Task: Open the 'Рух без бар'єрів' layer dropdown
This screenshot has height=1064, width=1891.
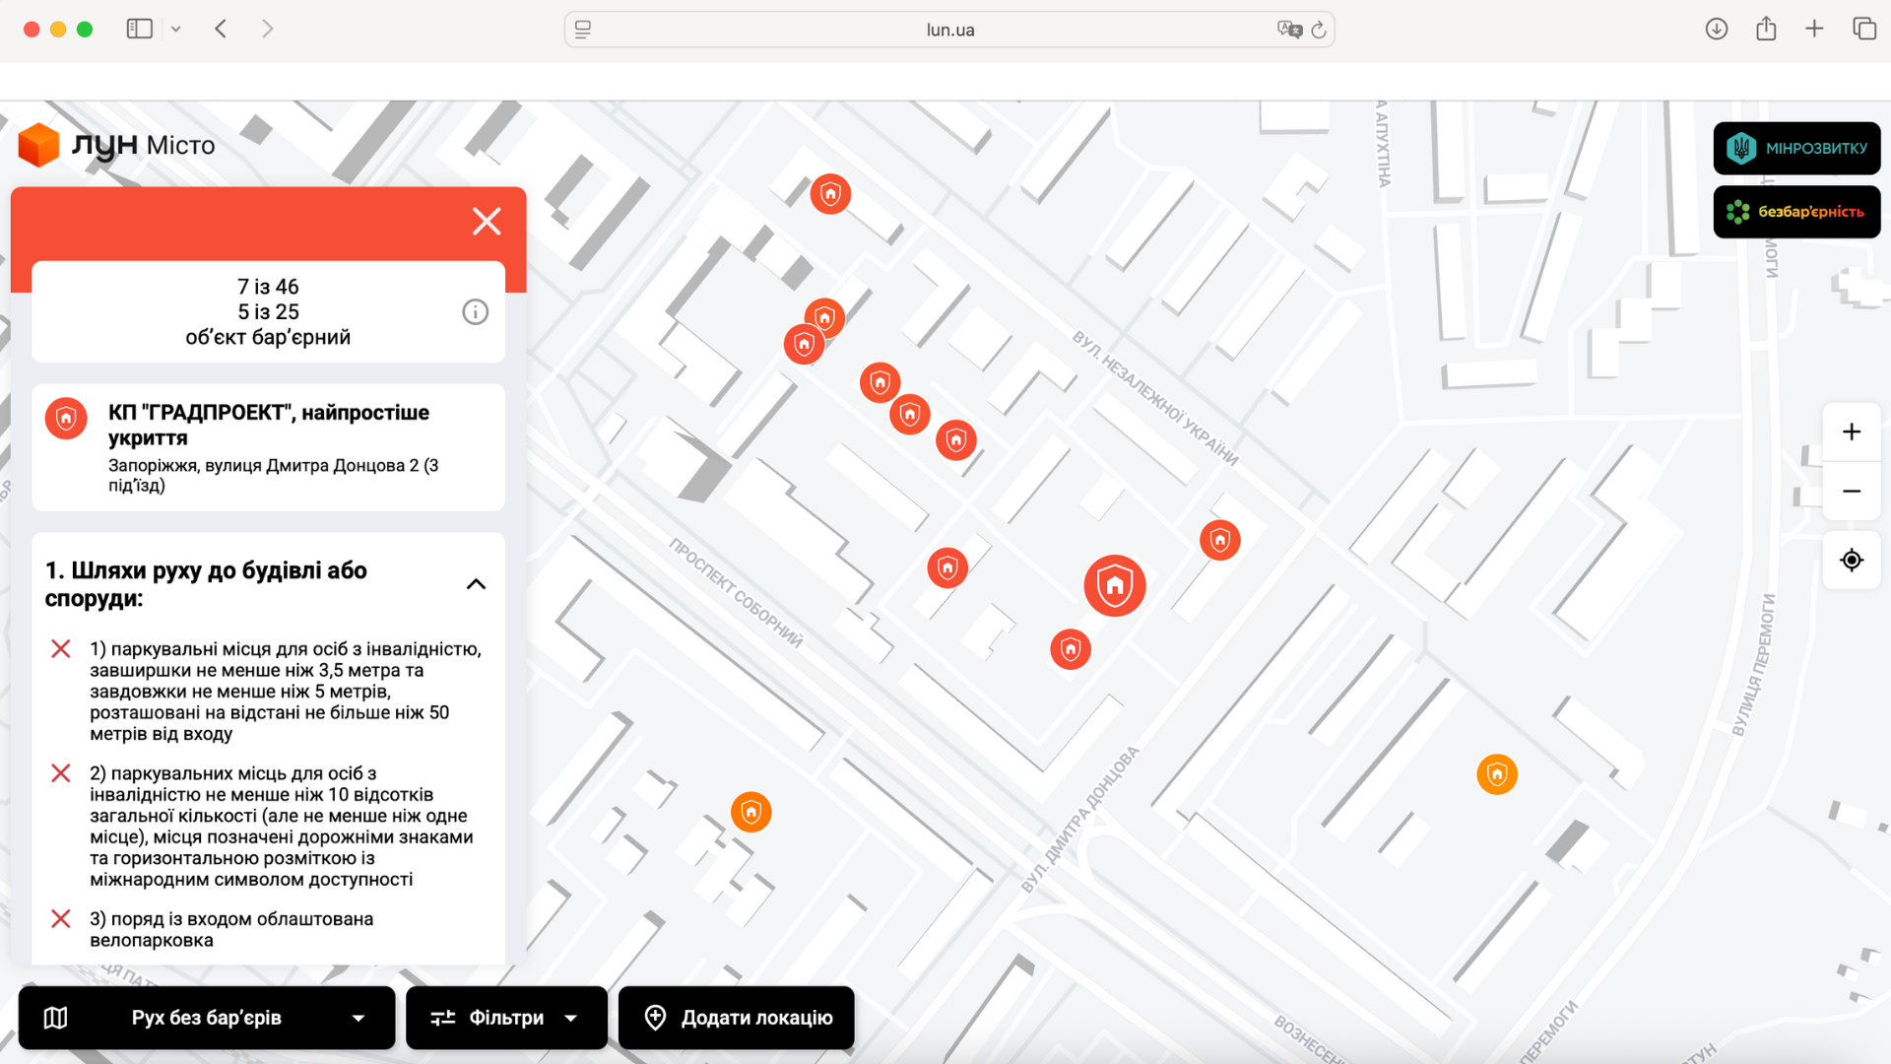Action: [x=207, y=1018]
